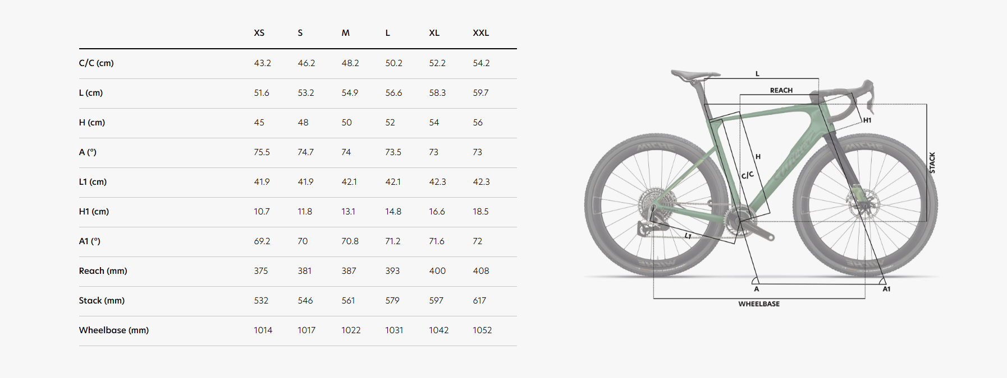The image size is (1007, 378).
Task: Click the Stack (mm) row label
Action: [x=102, y=301]
